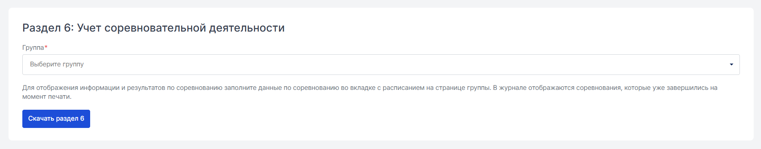Viewport: 761px width, 149px height.
Task: Select the 'Раздел 6' section heading
Action: [x=153, y=28]
